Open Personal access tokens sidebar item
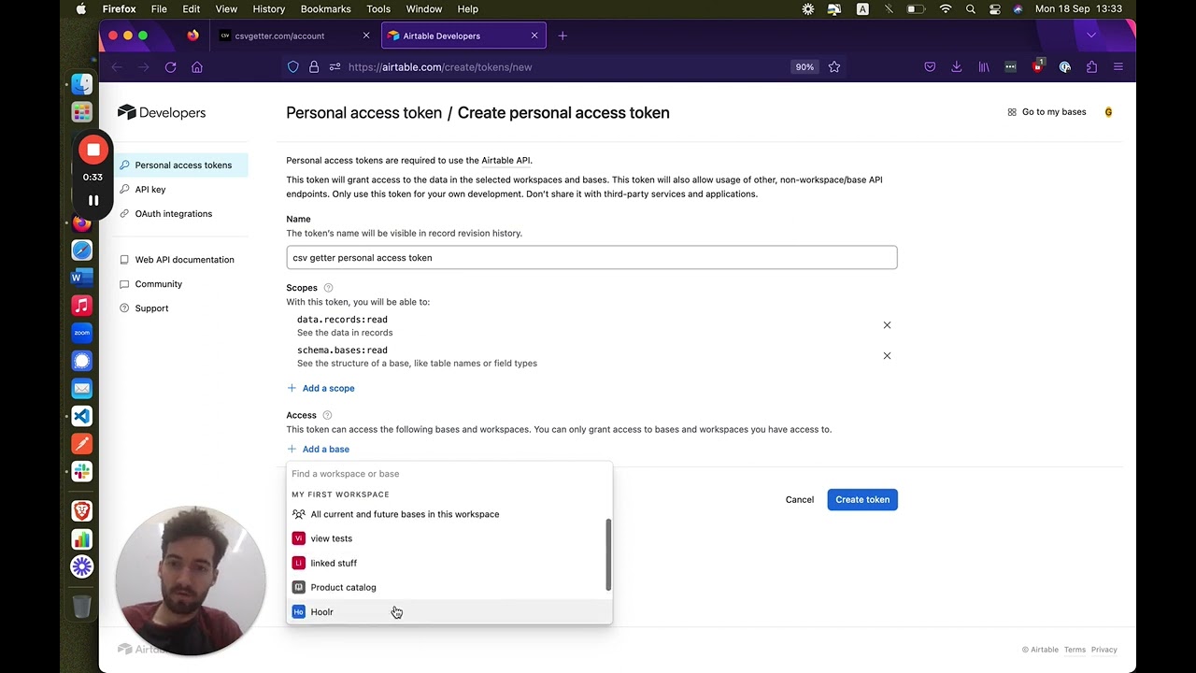Viewport: 1196px width, 673px height. 182,165
